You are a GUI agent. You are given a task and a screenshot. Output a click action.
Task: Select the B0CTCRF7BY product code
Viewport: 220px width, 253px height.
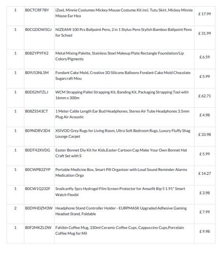point(37,10)
